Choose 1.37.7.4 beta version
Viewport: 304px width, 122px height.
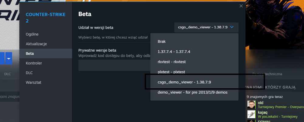pos(194,52)
